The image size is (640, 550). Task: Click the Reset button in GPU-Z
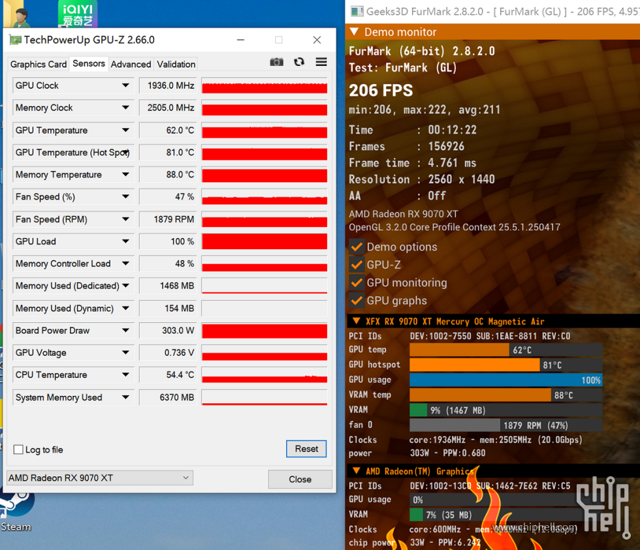point(306,449)
